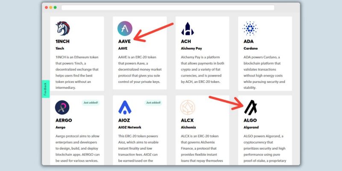Screen dimensions: 342x171
Task: Click the Alchemy Pay ACH logo
Action: click(x=188, y=29)
